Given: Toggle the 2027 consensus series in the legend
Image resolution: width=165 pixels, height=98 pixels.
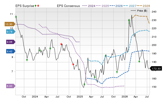Looking at the screenshot, I should point(130,6).
